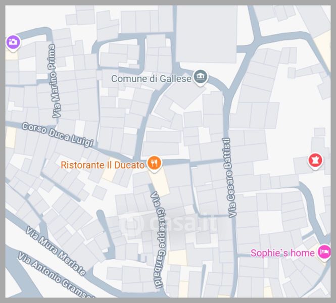Select the Corso Duca Luigi street label

(58, 135)
